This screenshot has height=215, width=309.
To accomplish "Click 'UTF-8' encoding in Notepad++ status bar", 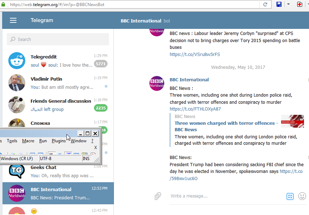I will tap(60, 159).
